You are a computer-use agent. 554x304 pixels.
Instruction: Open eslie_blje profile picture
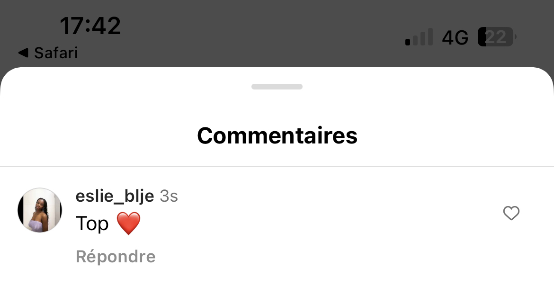click(x=40, y=210)
